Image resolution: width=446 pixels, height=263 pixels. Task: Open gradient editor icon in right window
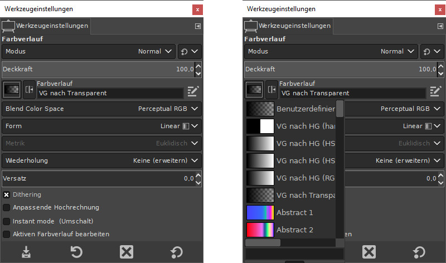[x=435, y=91]
